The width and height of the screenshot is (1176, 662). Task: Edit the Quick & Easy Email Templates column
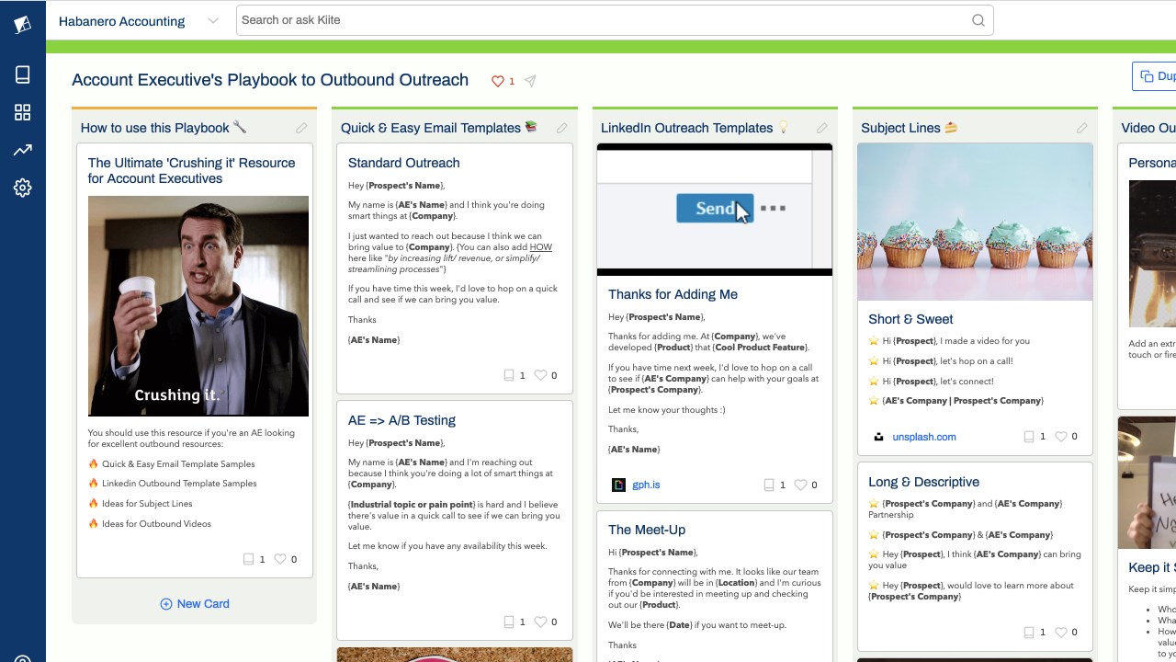click(x=562, y=128)
